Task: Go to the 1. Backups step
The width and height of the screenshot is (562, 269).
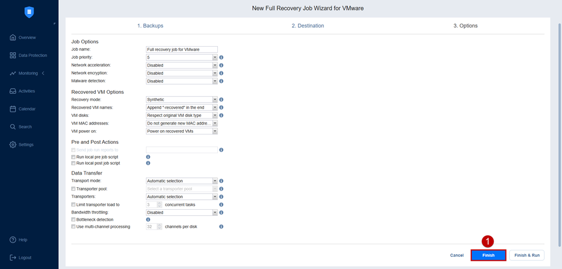Action: click(x=150, y=26)
